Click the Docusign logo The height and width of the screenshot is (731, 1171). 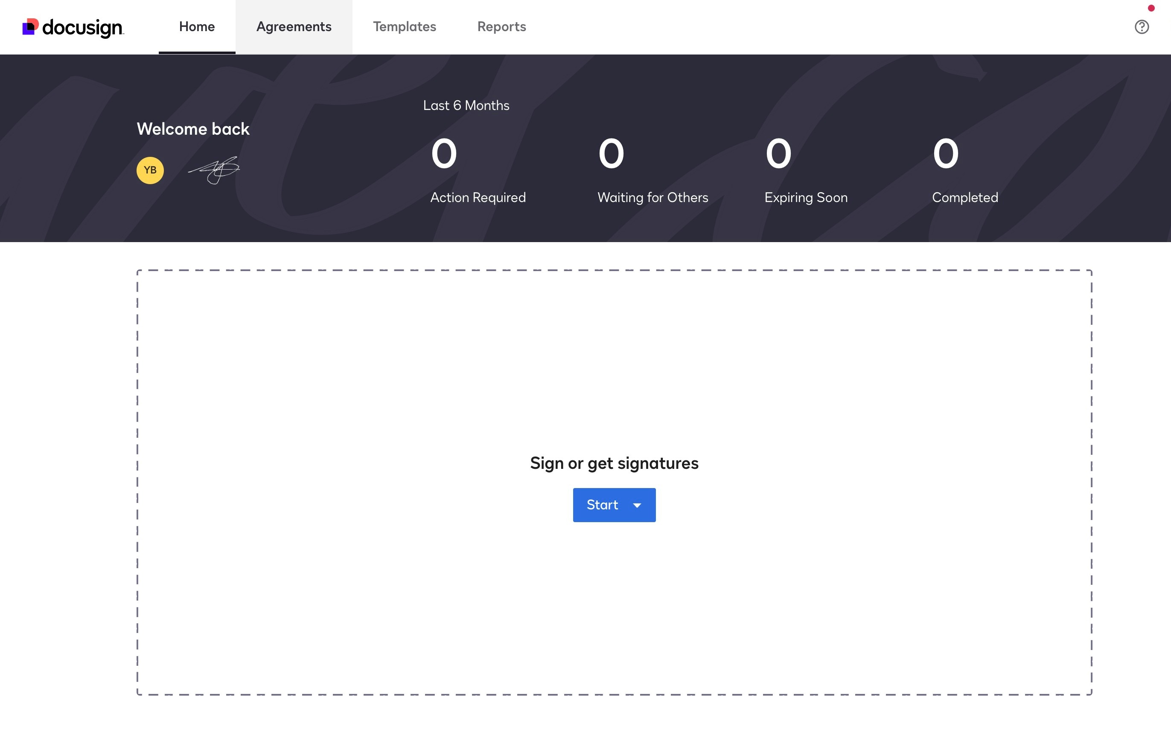coord(73,27)
